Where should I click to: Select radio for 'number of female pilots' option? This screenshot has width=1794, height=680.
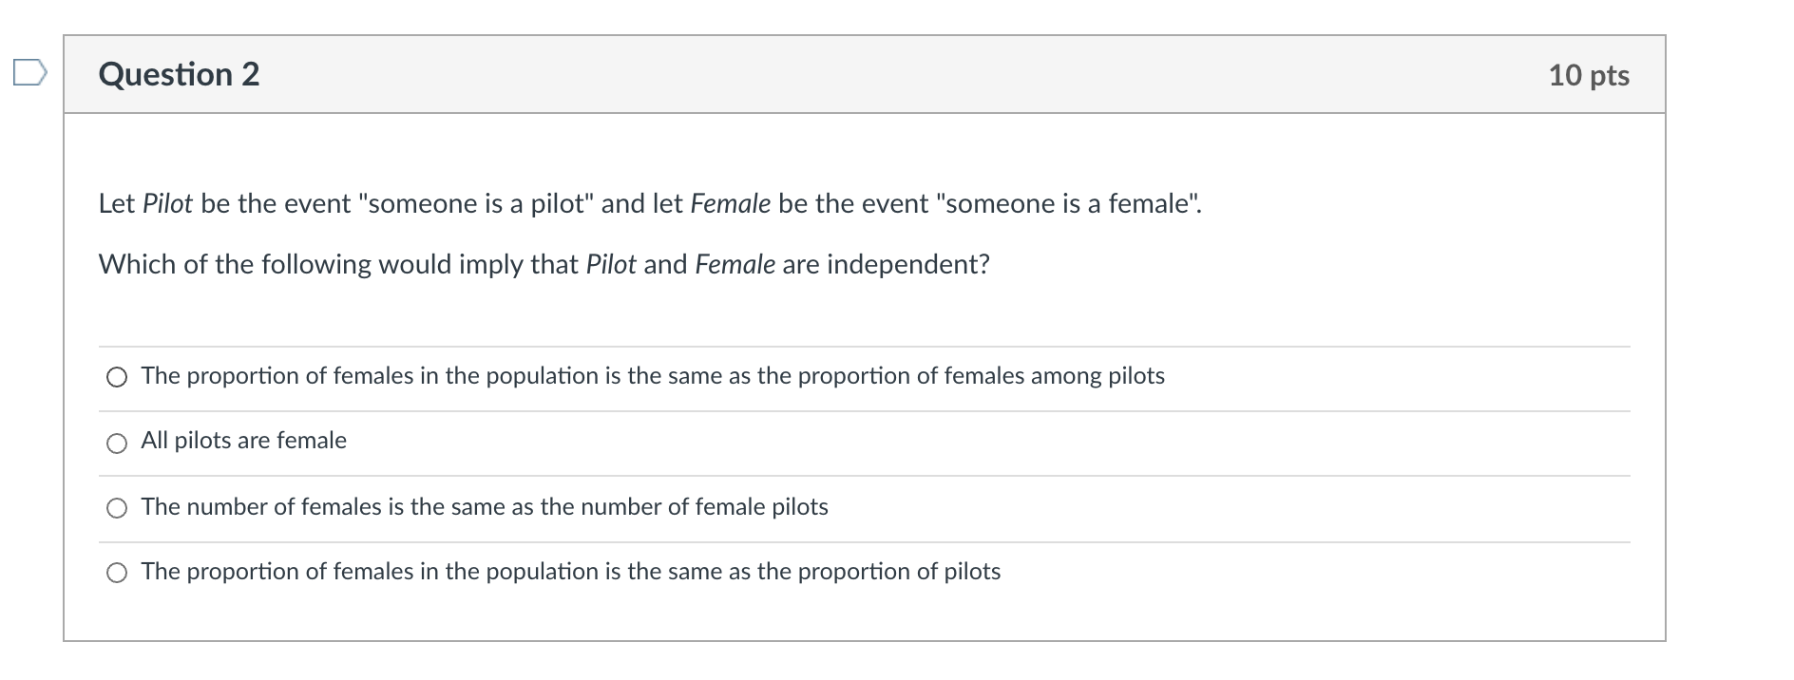click(117, 509)
